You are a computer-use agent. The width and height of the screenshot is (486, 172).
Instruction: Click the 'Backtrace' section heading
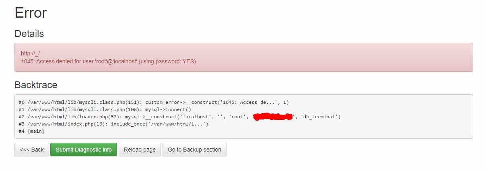tap(36, 85)
